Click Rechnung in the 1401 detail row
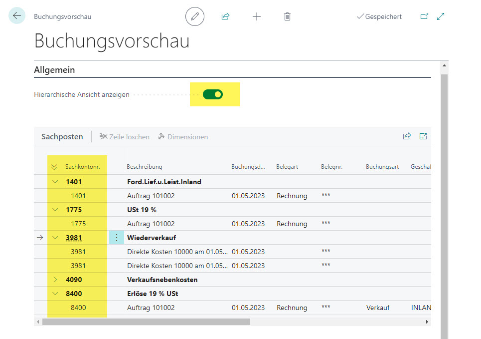This screenshot has height=339, width=481. (292, 196)
